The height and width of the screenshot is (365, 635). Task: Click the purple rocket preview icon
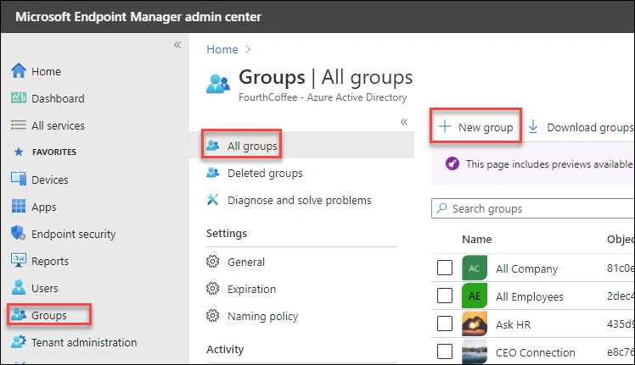tap(452, 163)
